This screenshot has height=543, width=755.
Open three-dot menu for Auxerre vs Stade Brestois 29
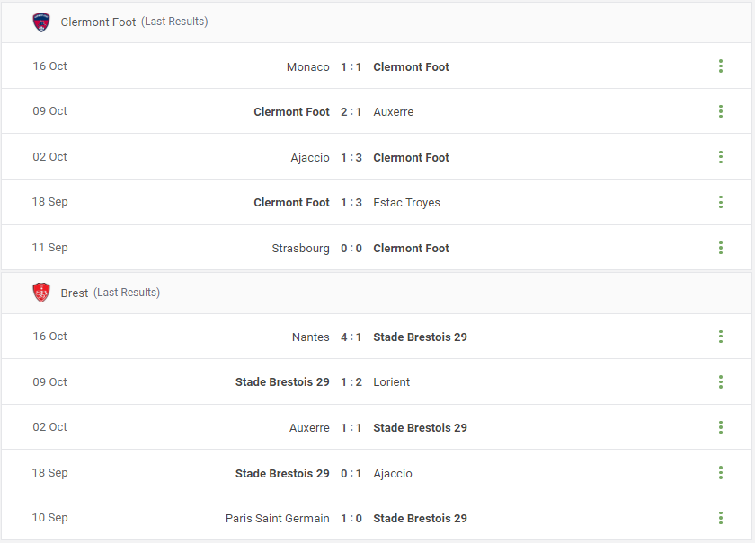pyautogui.click(x=720, y=427)
